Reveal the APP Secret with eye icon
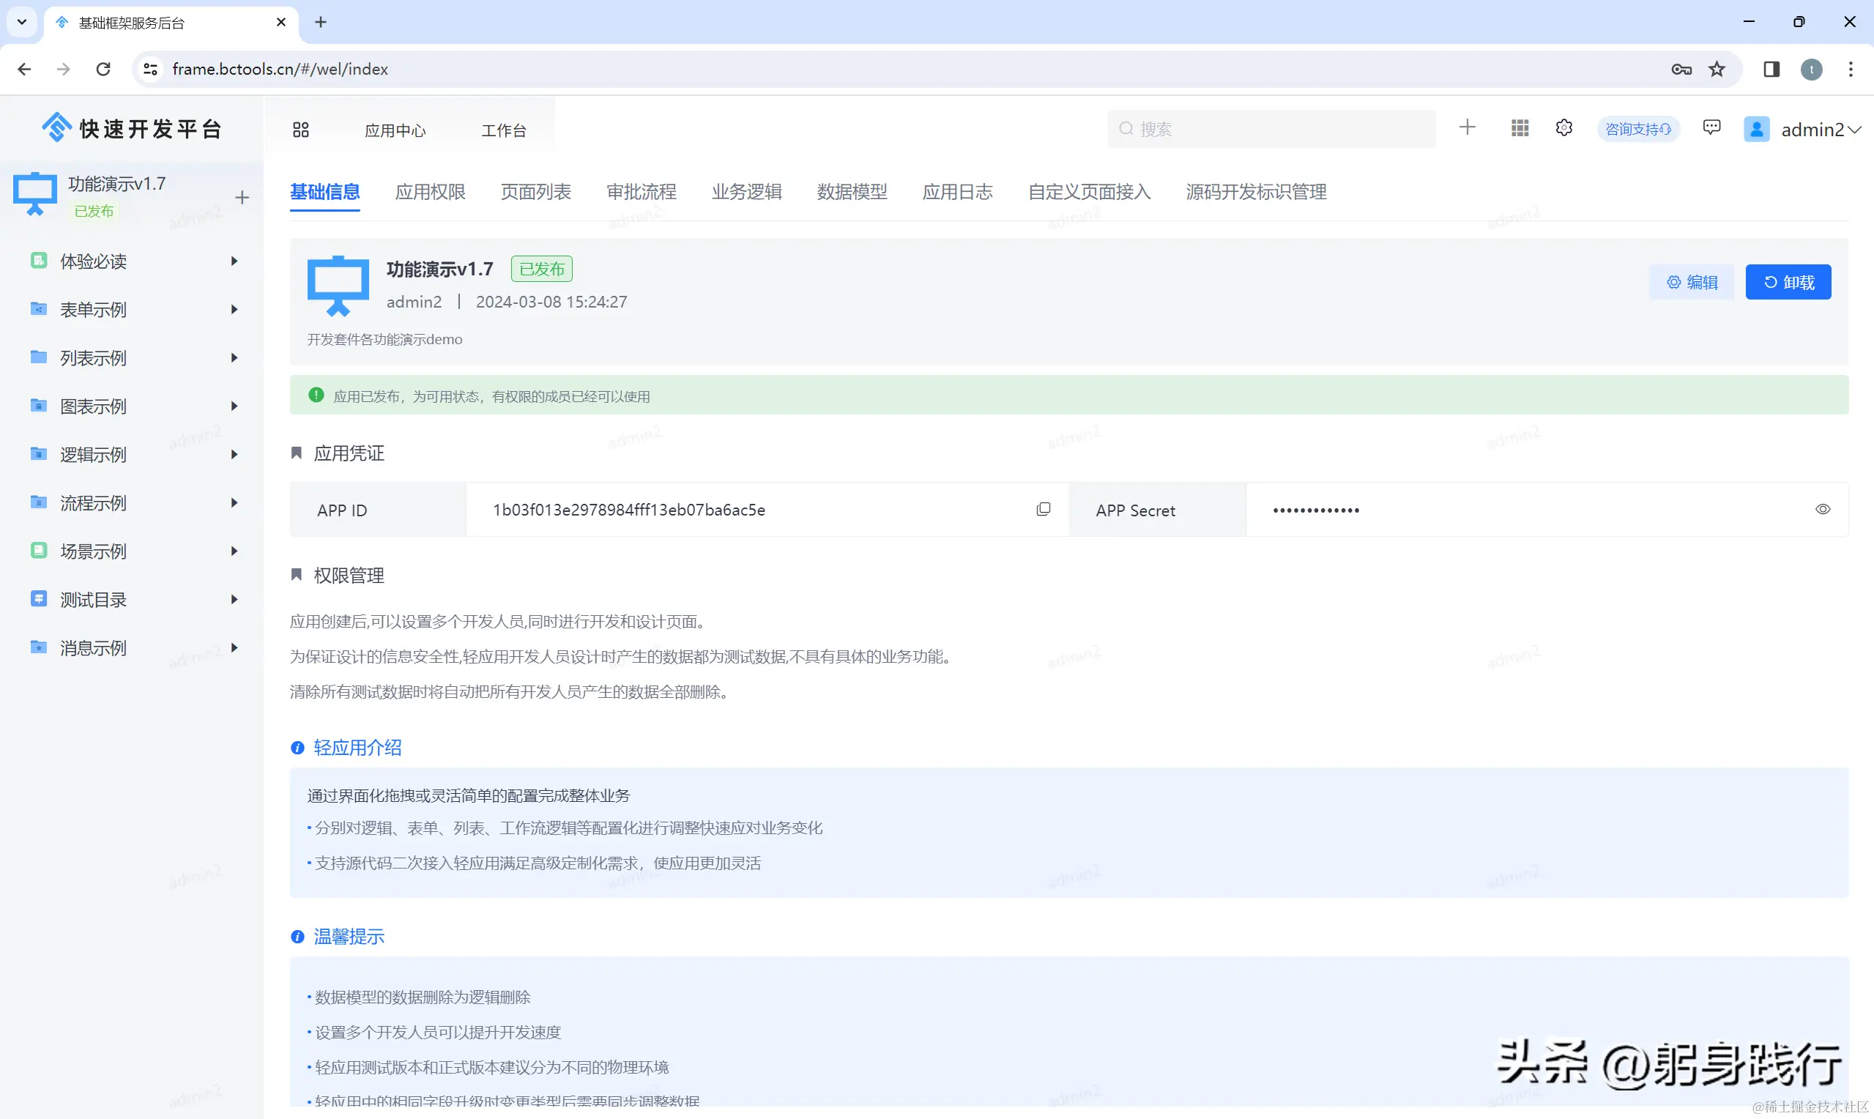The width and height of the screenshot is (1874, 1119). (x=1822, y=510)
